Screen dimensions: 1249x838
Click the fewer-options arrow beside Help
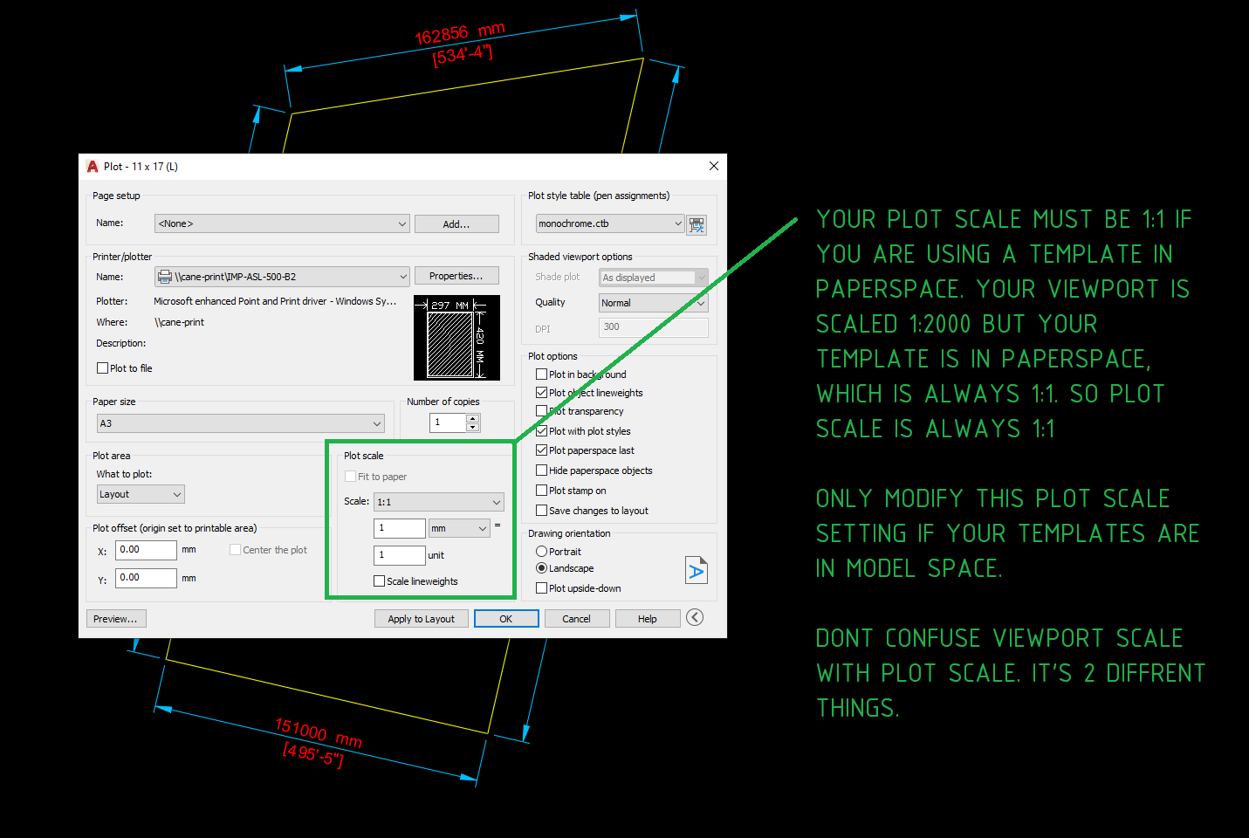695,617
